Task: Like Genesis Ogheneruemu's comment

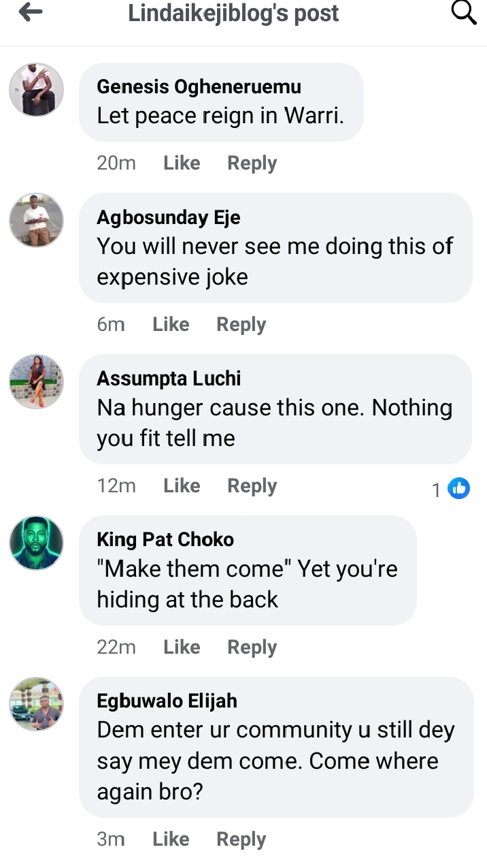Action: click(x=182, y=163)
